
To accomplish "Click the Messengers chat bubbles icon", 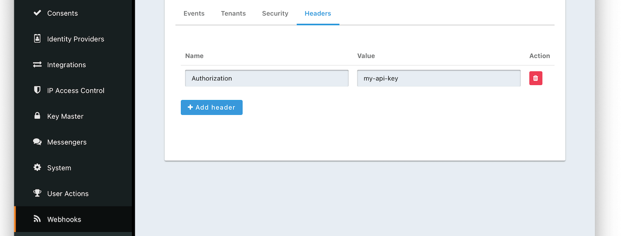I will (37, 142).
